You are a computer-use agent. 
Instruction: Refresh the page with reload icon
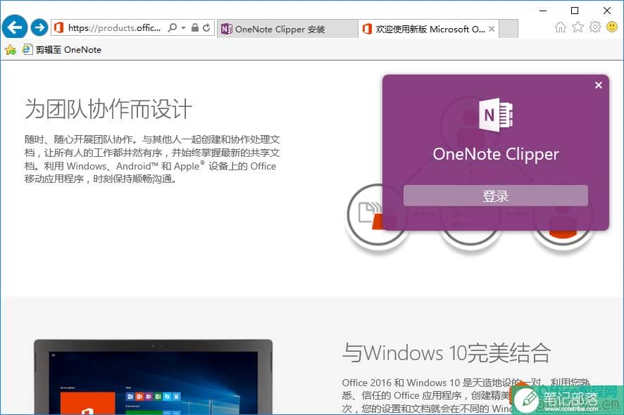206,27
